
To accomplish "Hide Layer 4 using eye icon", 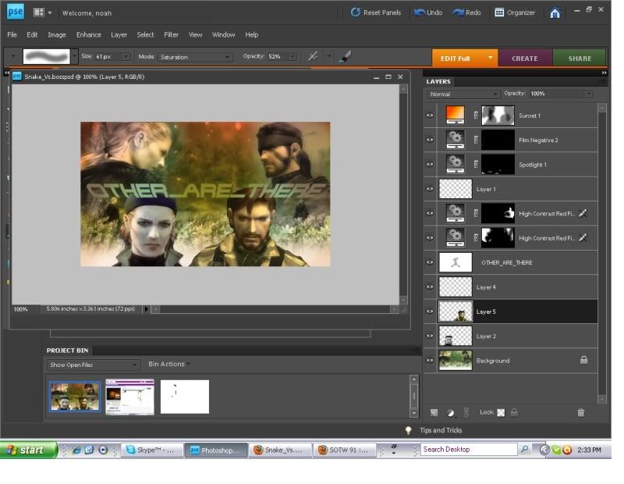I will (430, 286).
